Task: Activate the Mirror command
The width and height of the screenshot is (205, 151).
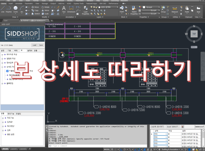Action: click(x=45, y=10)
